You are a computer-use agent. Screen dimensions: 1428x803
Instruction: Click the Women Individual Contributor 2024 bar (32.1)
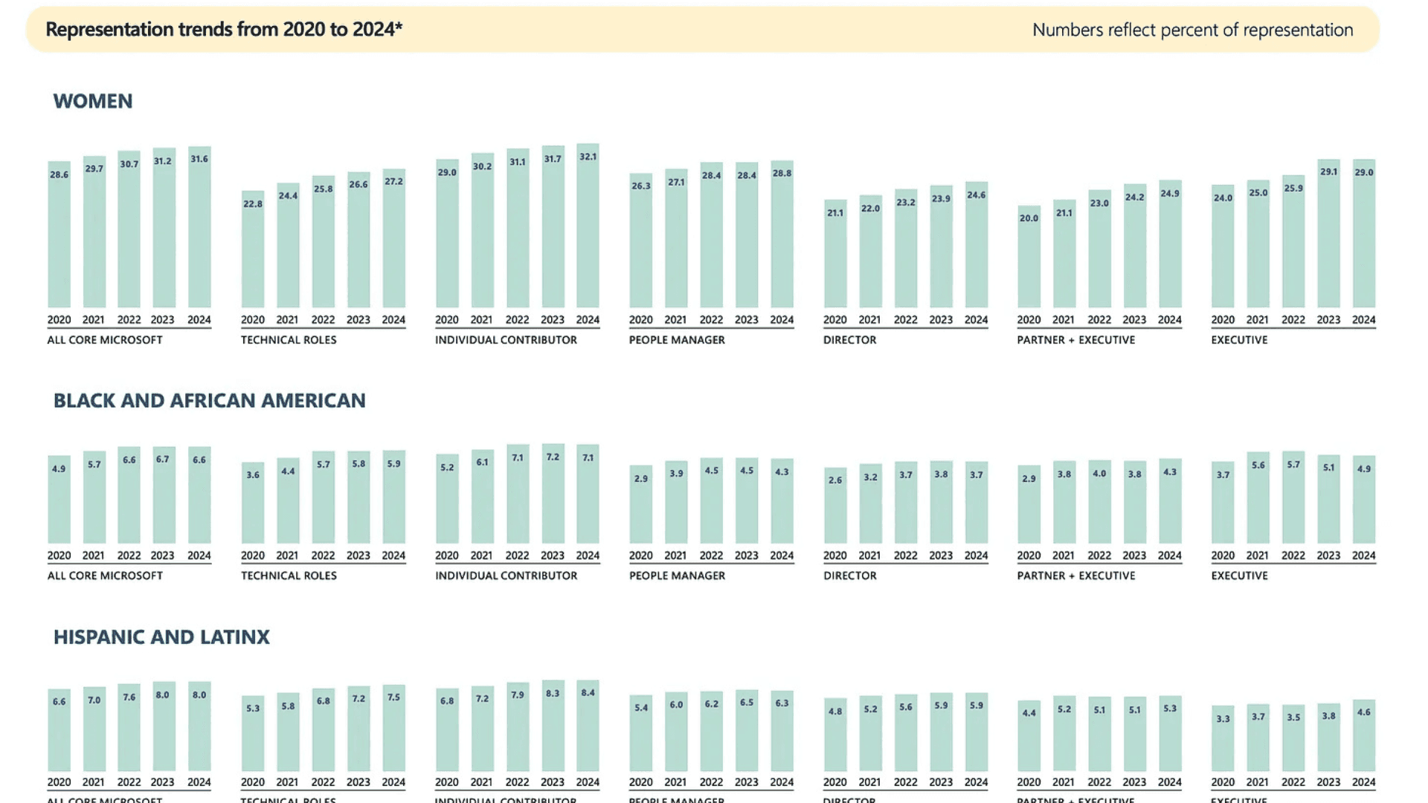point(588,225)
